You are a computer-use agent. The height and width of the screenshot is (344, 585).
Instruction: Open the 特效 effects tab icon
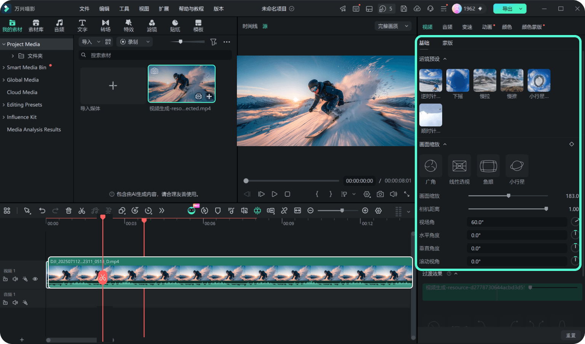[129, 25]
